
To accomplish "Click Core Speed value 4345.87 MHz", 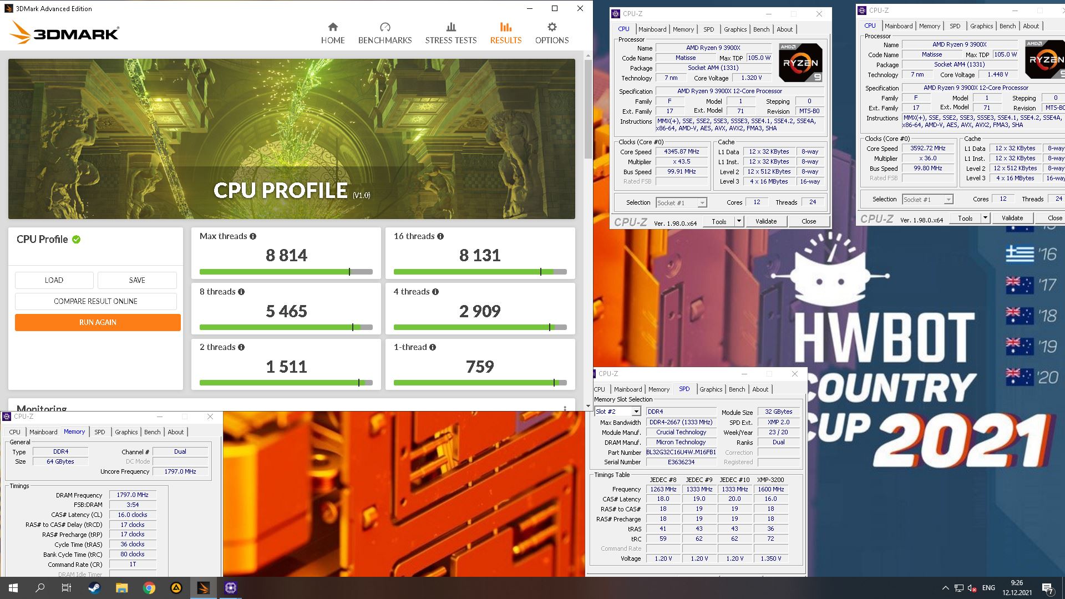I will [x=682, y=151].
